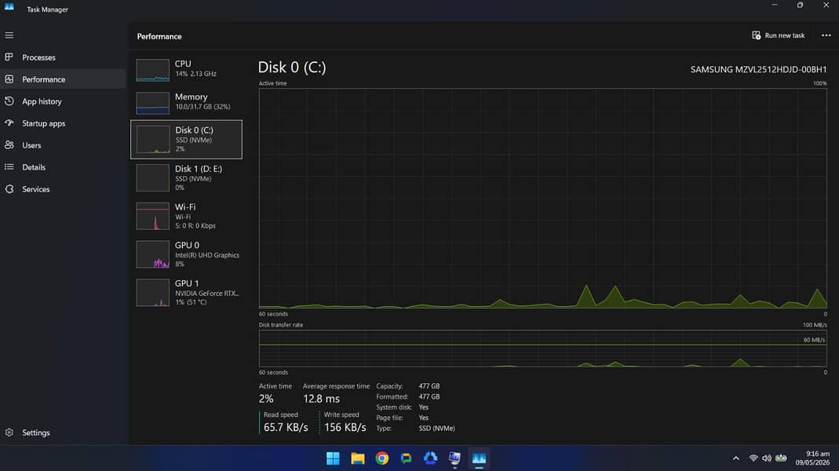Click the CPU mini graph thumbnail
This screenshot has width=839, height=471.
(x=152, y=70)
